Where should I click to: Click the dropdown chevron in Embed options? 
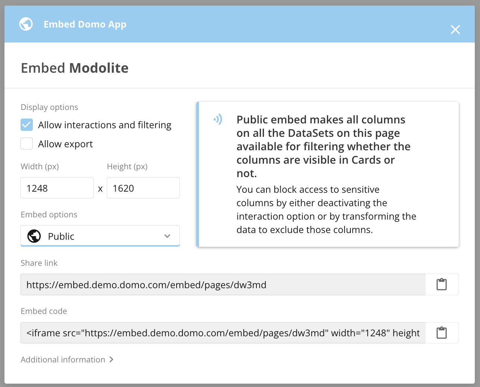click(167, 236)
